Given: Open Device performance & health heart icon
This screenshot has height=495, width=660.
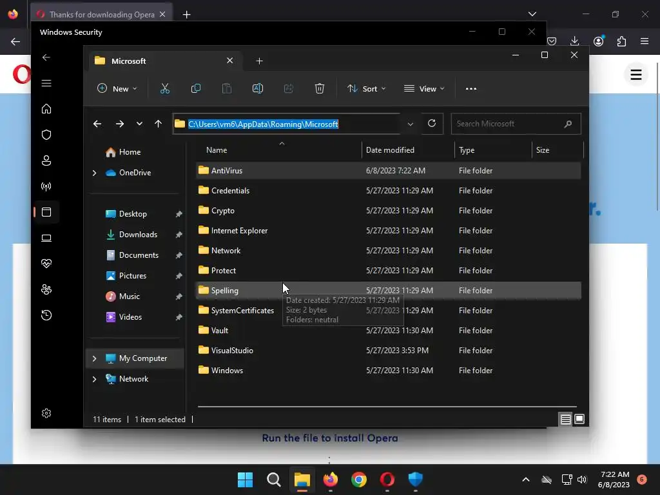Looking at the screenshot, I should [46, 264].
